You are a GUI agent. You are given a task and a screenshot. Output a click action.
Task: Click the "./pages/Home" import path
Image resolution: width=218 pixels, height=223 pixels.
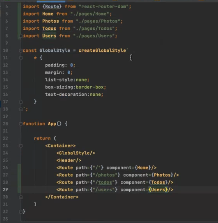(x=90, y=14)
